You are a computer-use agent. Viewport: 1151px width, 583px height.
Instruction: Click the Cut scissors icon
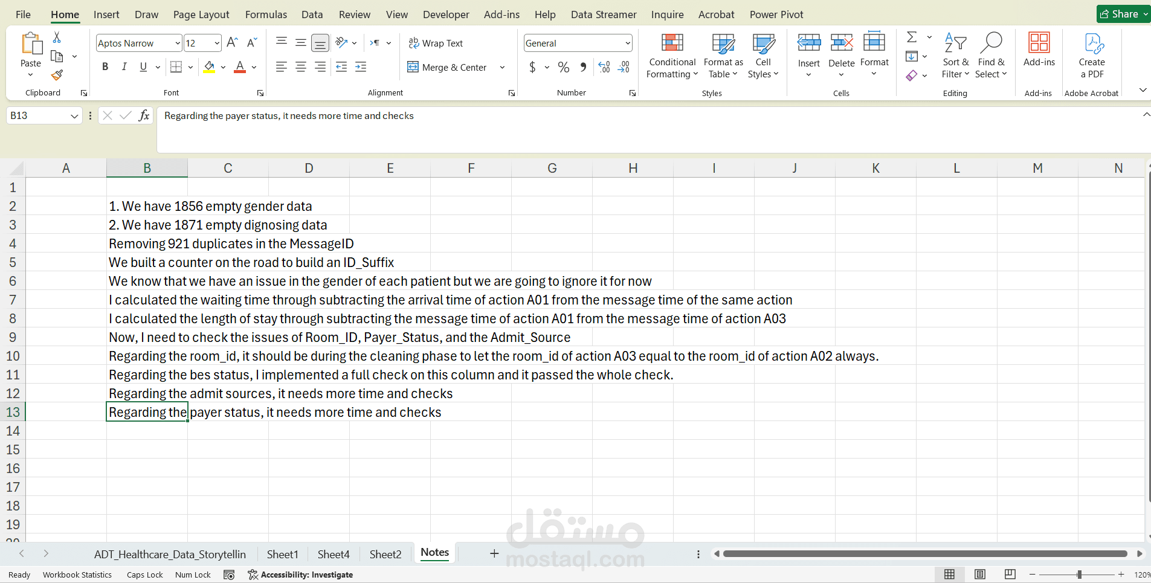coord(57,37)
